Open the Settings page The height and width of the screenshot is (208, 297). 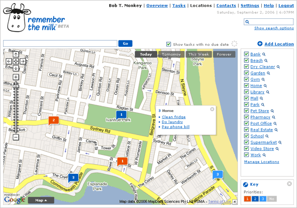coord(250,6)
